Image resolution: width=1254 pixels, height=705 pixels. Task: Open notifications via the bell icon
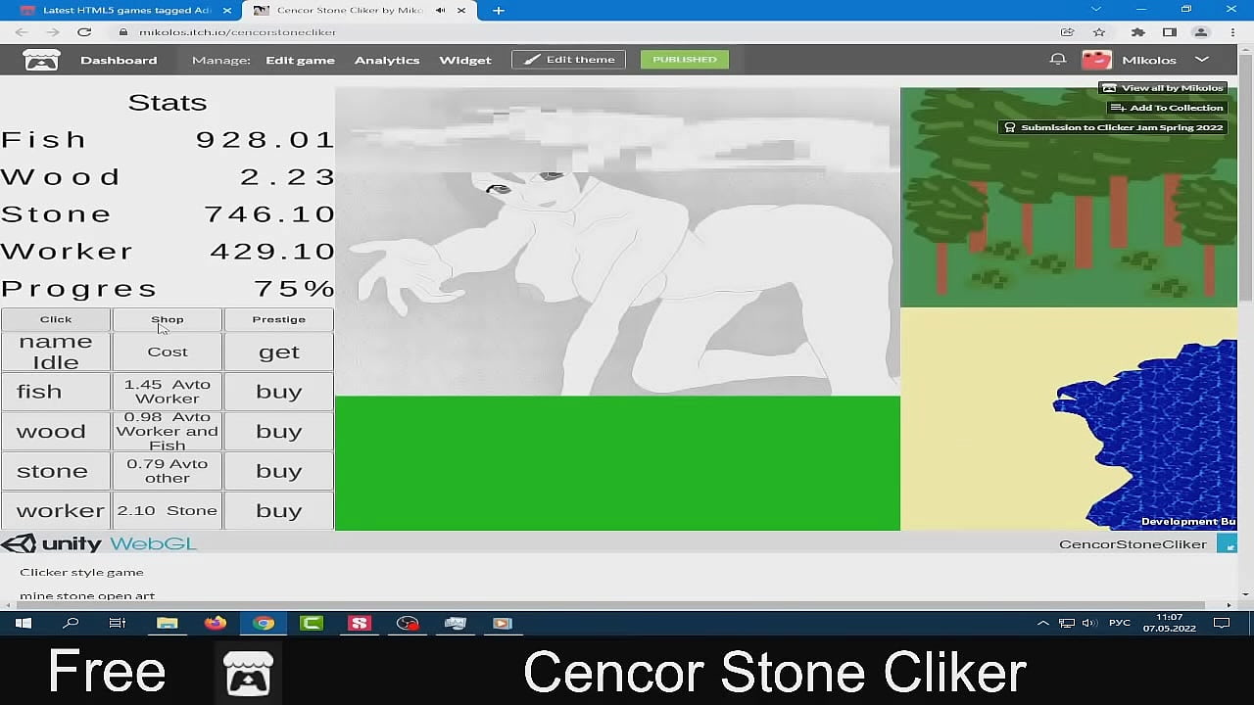[1057, 59]
